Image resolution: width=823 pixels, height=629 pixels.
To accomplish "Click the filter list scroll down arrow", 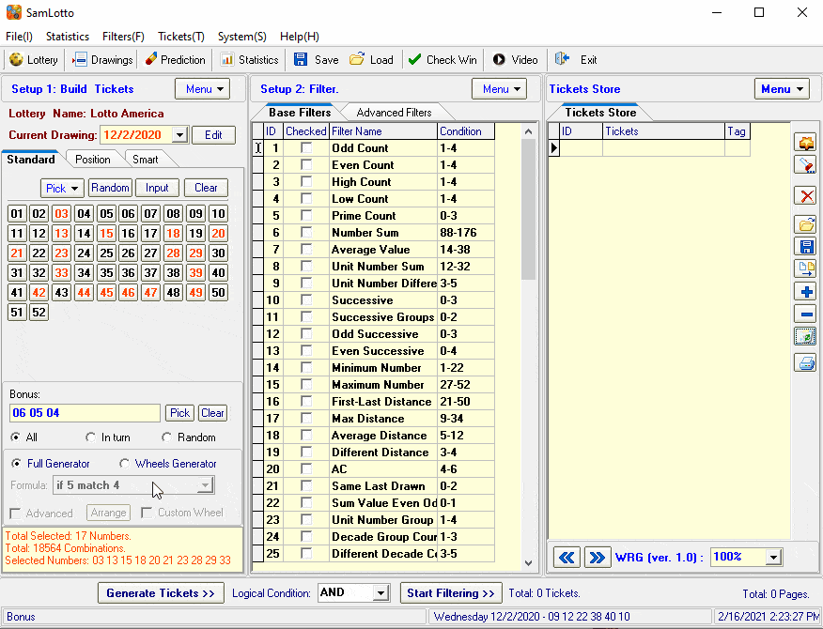I will click(x=529, y=563).
